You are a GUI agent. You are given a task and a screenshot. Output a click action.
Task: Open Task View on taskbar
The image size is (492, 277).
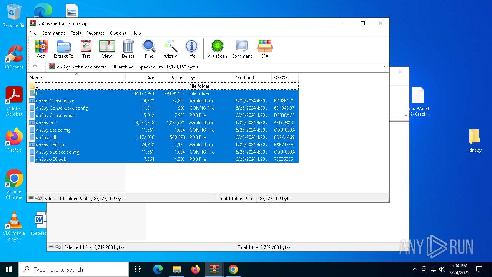(x=138, y=269)
